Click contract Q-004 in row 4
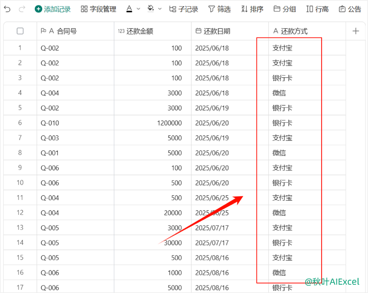 coord(75,93)
